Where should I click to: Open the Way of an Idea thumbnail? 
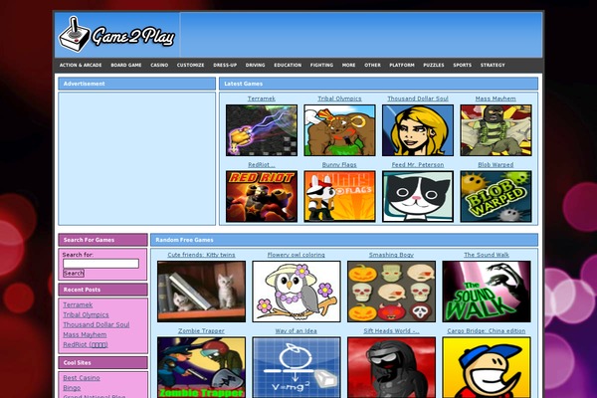297,367
